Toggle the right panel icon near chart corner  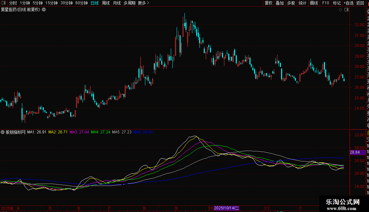346,10
